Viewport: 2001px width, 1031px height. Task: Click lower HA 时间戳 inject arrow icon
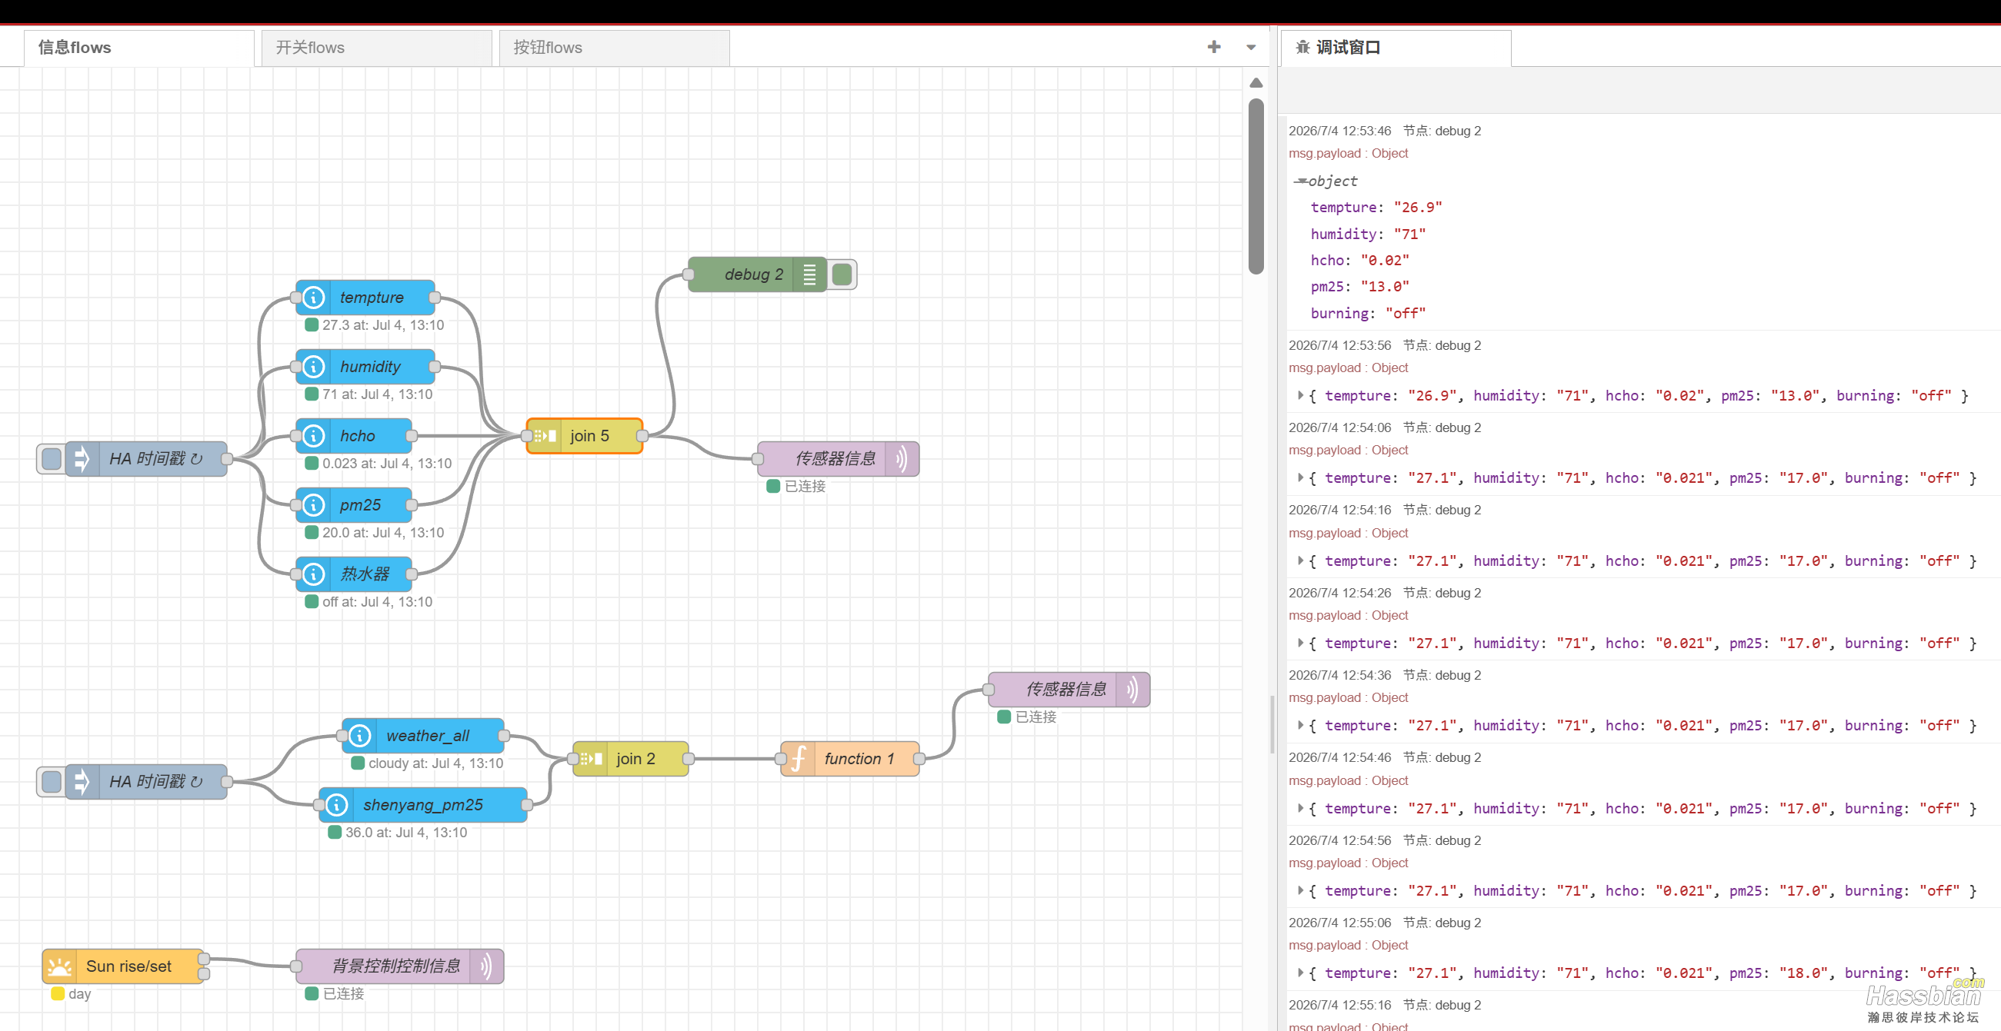coord(82,782)
